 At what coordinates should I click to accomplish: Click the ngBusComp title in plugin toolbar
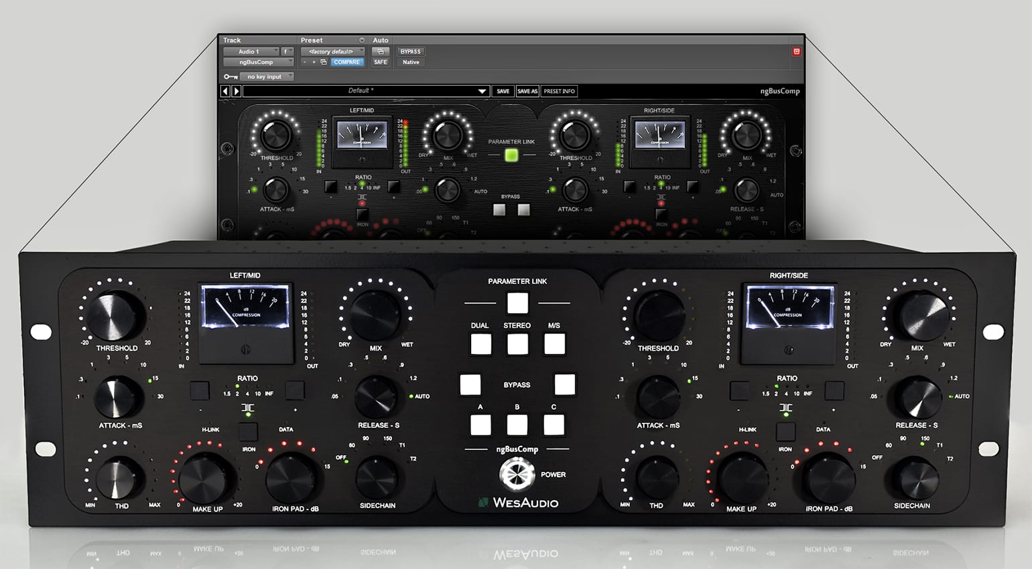click(x=780, y=91)
